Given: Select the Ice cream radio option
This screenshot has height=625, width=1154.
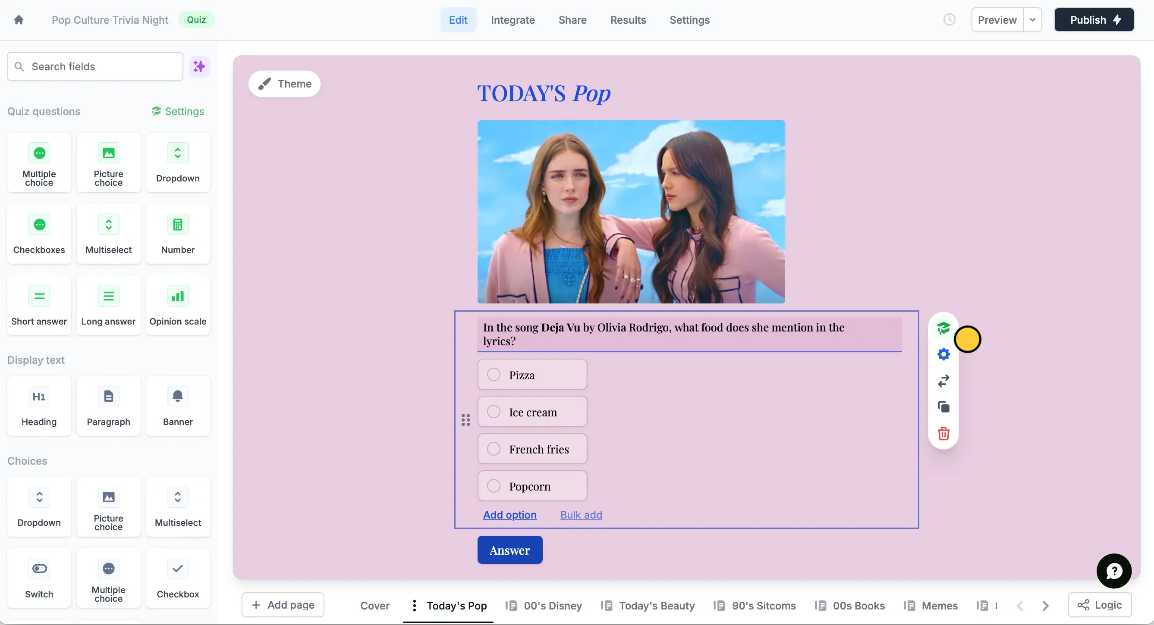Looking at the screenshot, I should click(x=494, y=412).
